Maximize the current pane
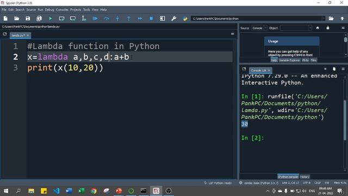The image size is (348, 196). point(163,19)
